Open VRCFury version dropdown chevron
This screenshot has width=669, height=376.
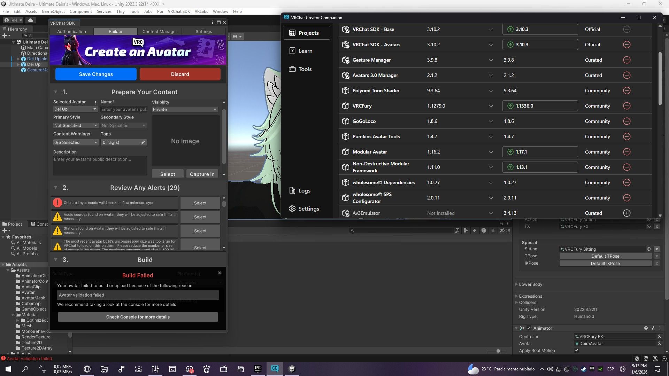click(x=491, y=106)
